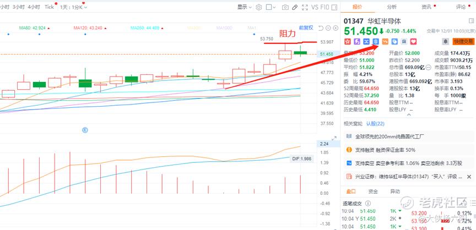Screen dimensions: 476x230
Task: Toggle the MA120 moving average label
Action: [x=88, y=28]
